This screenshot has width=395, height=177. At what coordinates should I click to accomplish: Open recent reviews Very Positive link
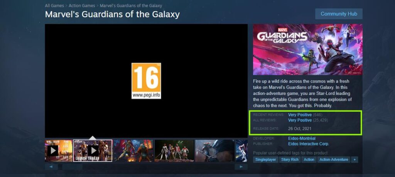coord(300,115)
